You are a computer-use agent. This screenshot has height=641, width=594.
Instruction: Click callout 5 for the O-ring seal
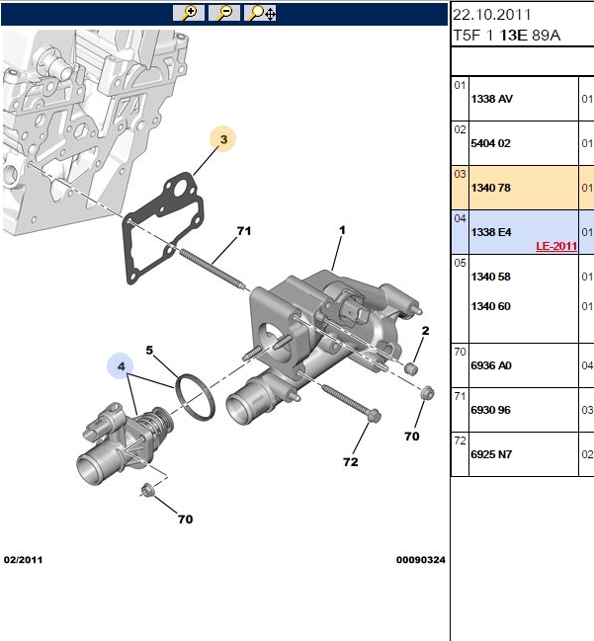point(149,351)
